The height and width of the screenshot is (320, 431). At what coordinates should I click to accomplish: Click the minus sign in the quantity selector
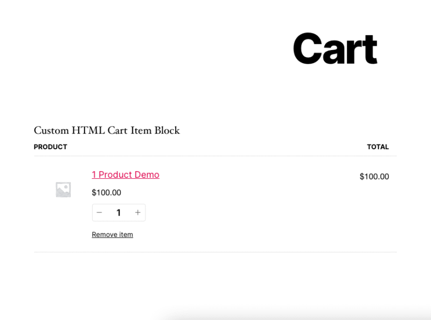click(99, 212)
